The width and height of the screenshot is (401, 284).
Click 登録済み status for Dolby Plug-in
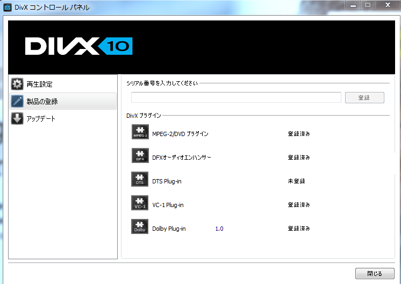(x=299, y=228)
